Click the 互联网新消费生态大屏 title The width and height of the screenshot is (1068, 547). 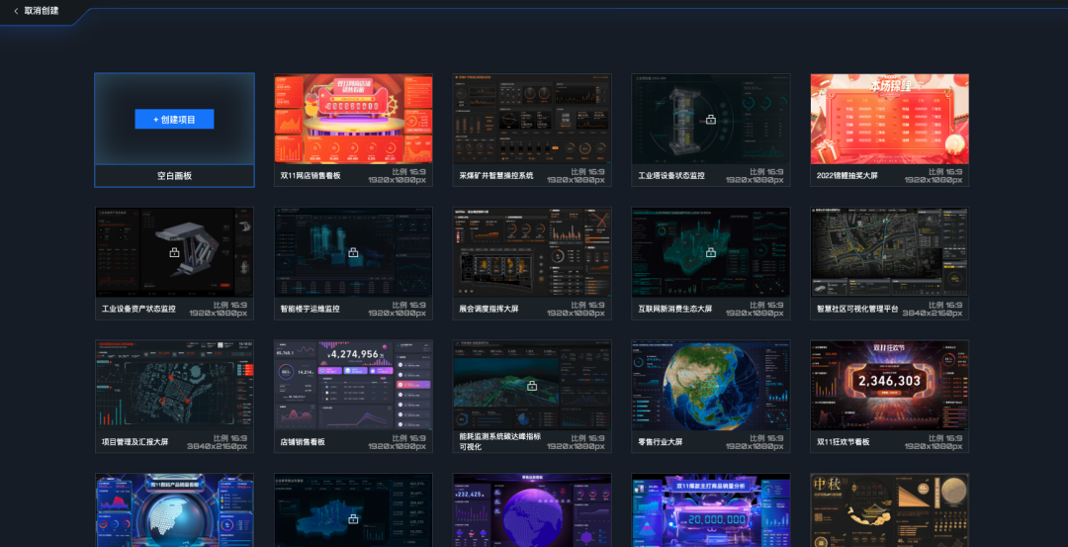tap(675, 309)
